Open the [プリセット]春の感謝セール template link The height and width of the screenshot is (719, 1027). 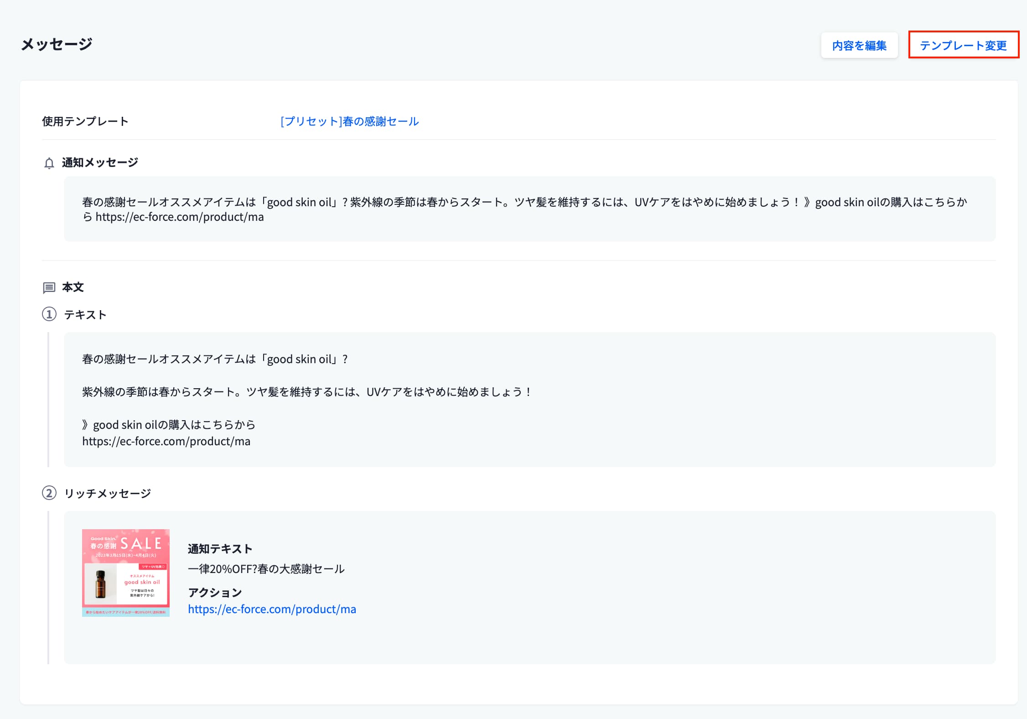[x=349, y=121]
